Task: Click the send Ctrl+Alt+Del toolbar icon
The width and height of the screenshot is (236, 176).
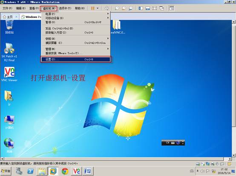Action: 106,8
